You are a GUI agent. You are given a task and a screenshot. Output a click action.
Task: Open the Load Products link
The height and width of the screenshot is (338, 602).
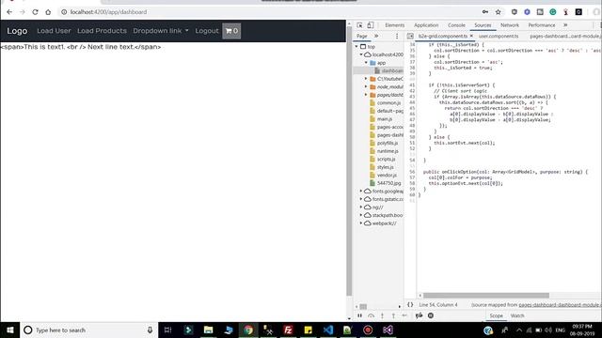pyautogui.click(x=102, y=31)
